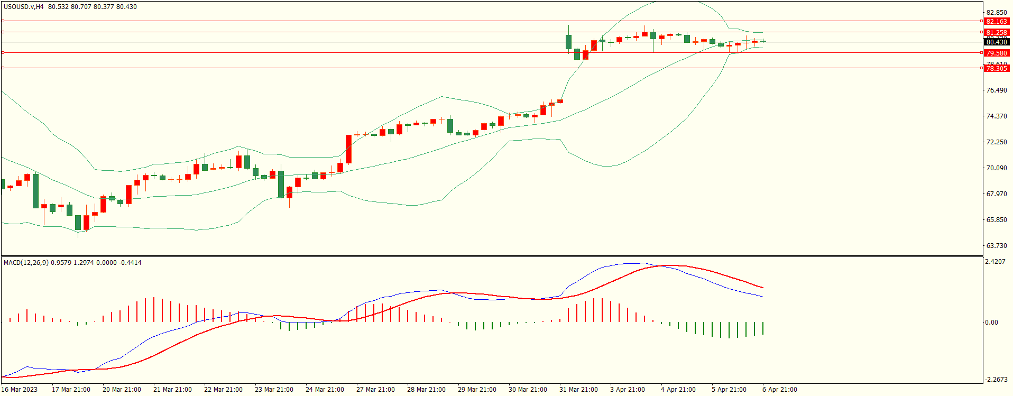Screen dimensions: 1013x396
Task: Click the 72.250 price scale value
Action: pos(997,142)
